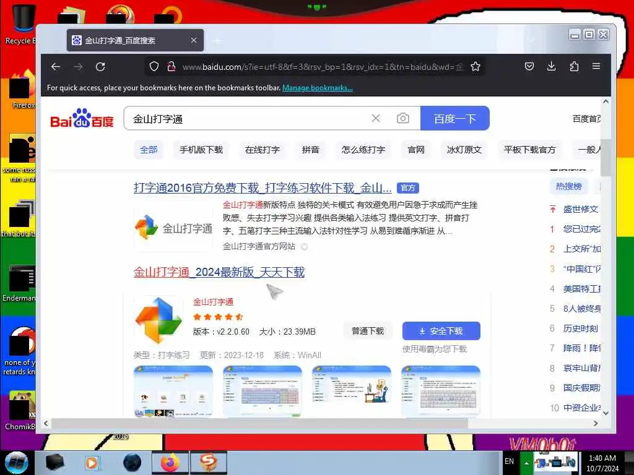Open the tracking protection shield icon

[x=154, y=67]
